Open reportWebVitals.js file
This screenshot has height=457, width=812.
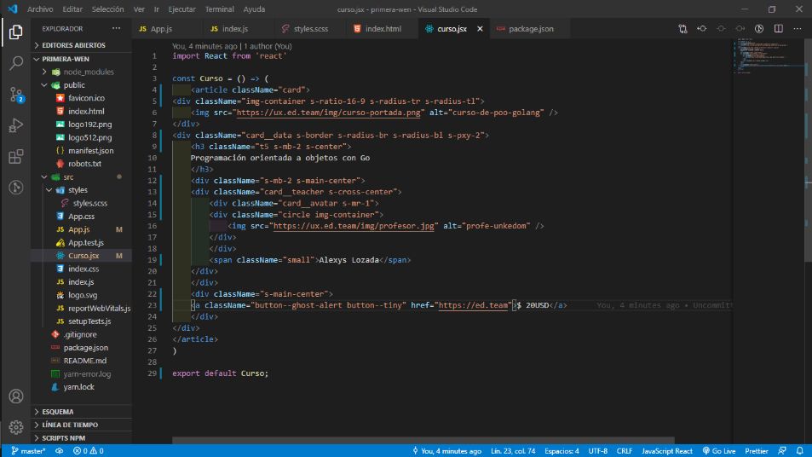[x=81, y=309]
